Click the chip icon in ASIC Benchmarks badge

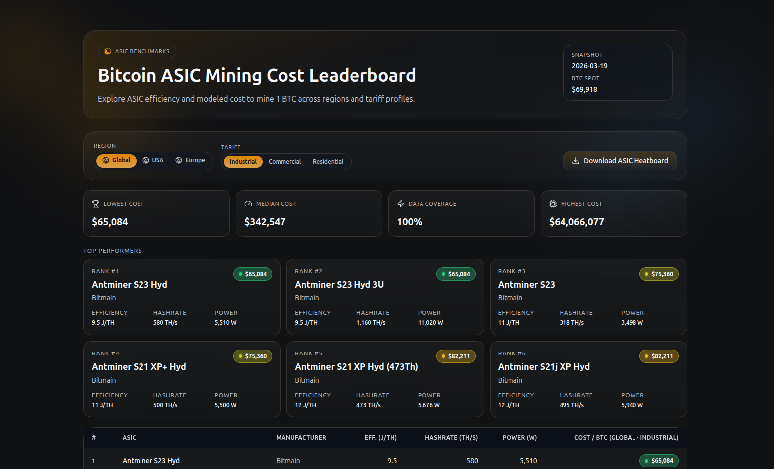[107, 51]
